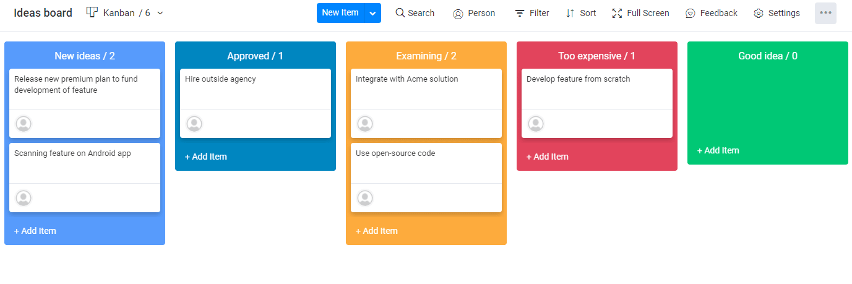Expand the New Item dropdown arrow
This screenshot has width=852, height=284.
[372, 13]
